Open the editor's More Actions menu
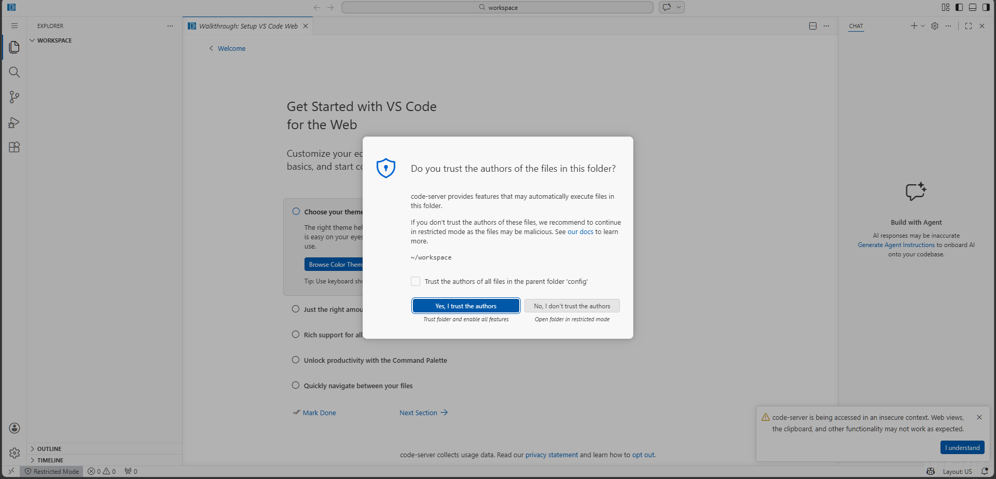This screenshot has height=479, width=996. point(826,26)
